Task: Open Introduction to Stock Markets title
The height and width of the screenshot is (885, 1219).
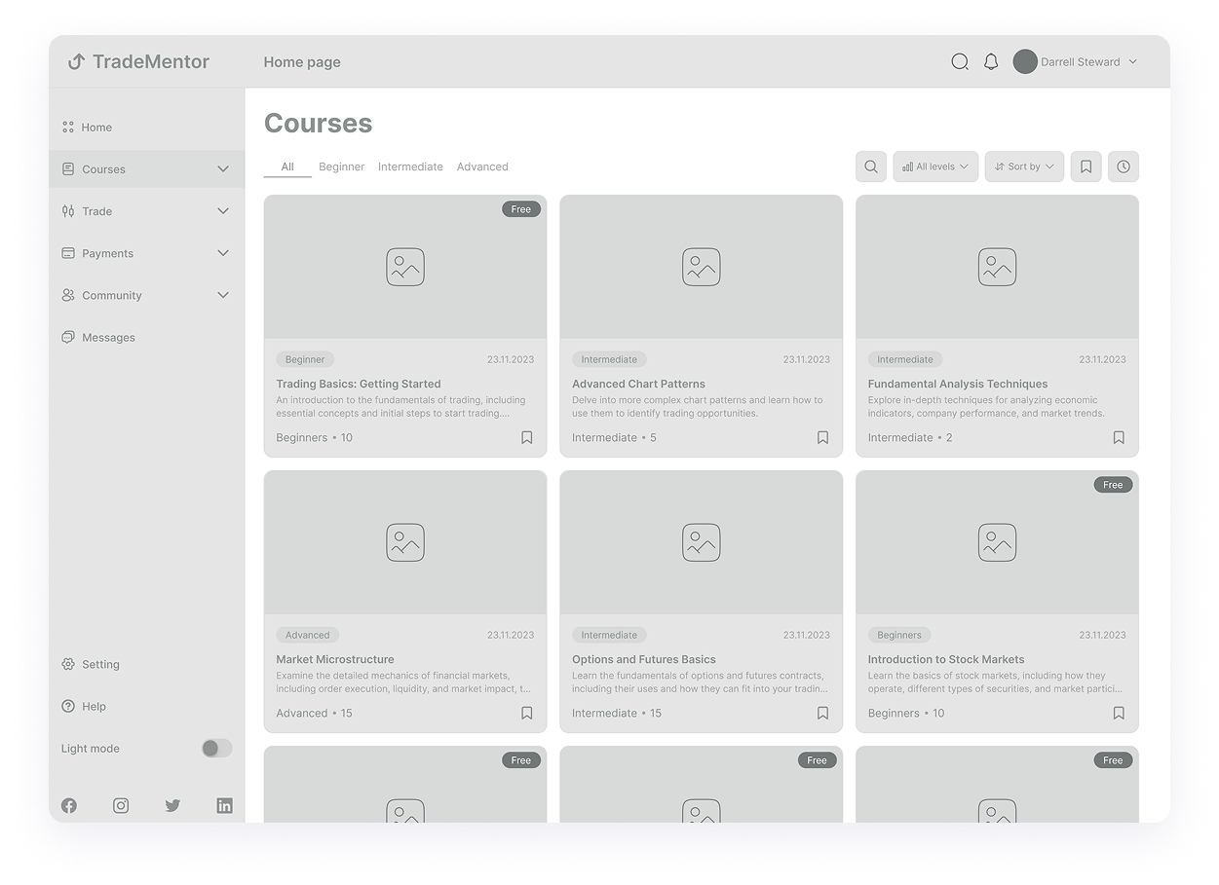Action: [x=946, y=659]
